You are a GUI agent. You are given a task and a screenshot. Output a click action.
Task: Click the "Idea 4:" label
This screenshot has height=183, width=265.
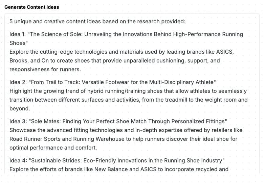19,161
